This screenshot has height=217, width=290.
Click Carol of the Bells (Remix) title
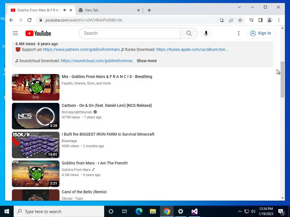tap(84, 192)
